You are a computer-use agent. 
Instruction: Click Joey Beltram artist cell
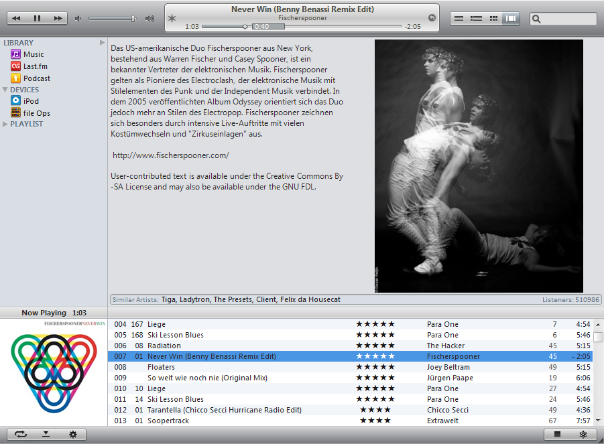[x=448, y=367]
